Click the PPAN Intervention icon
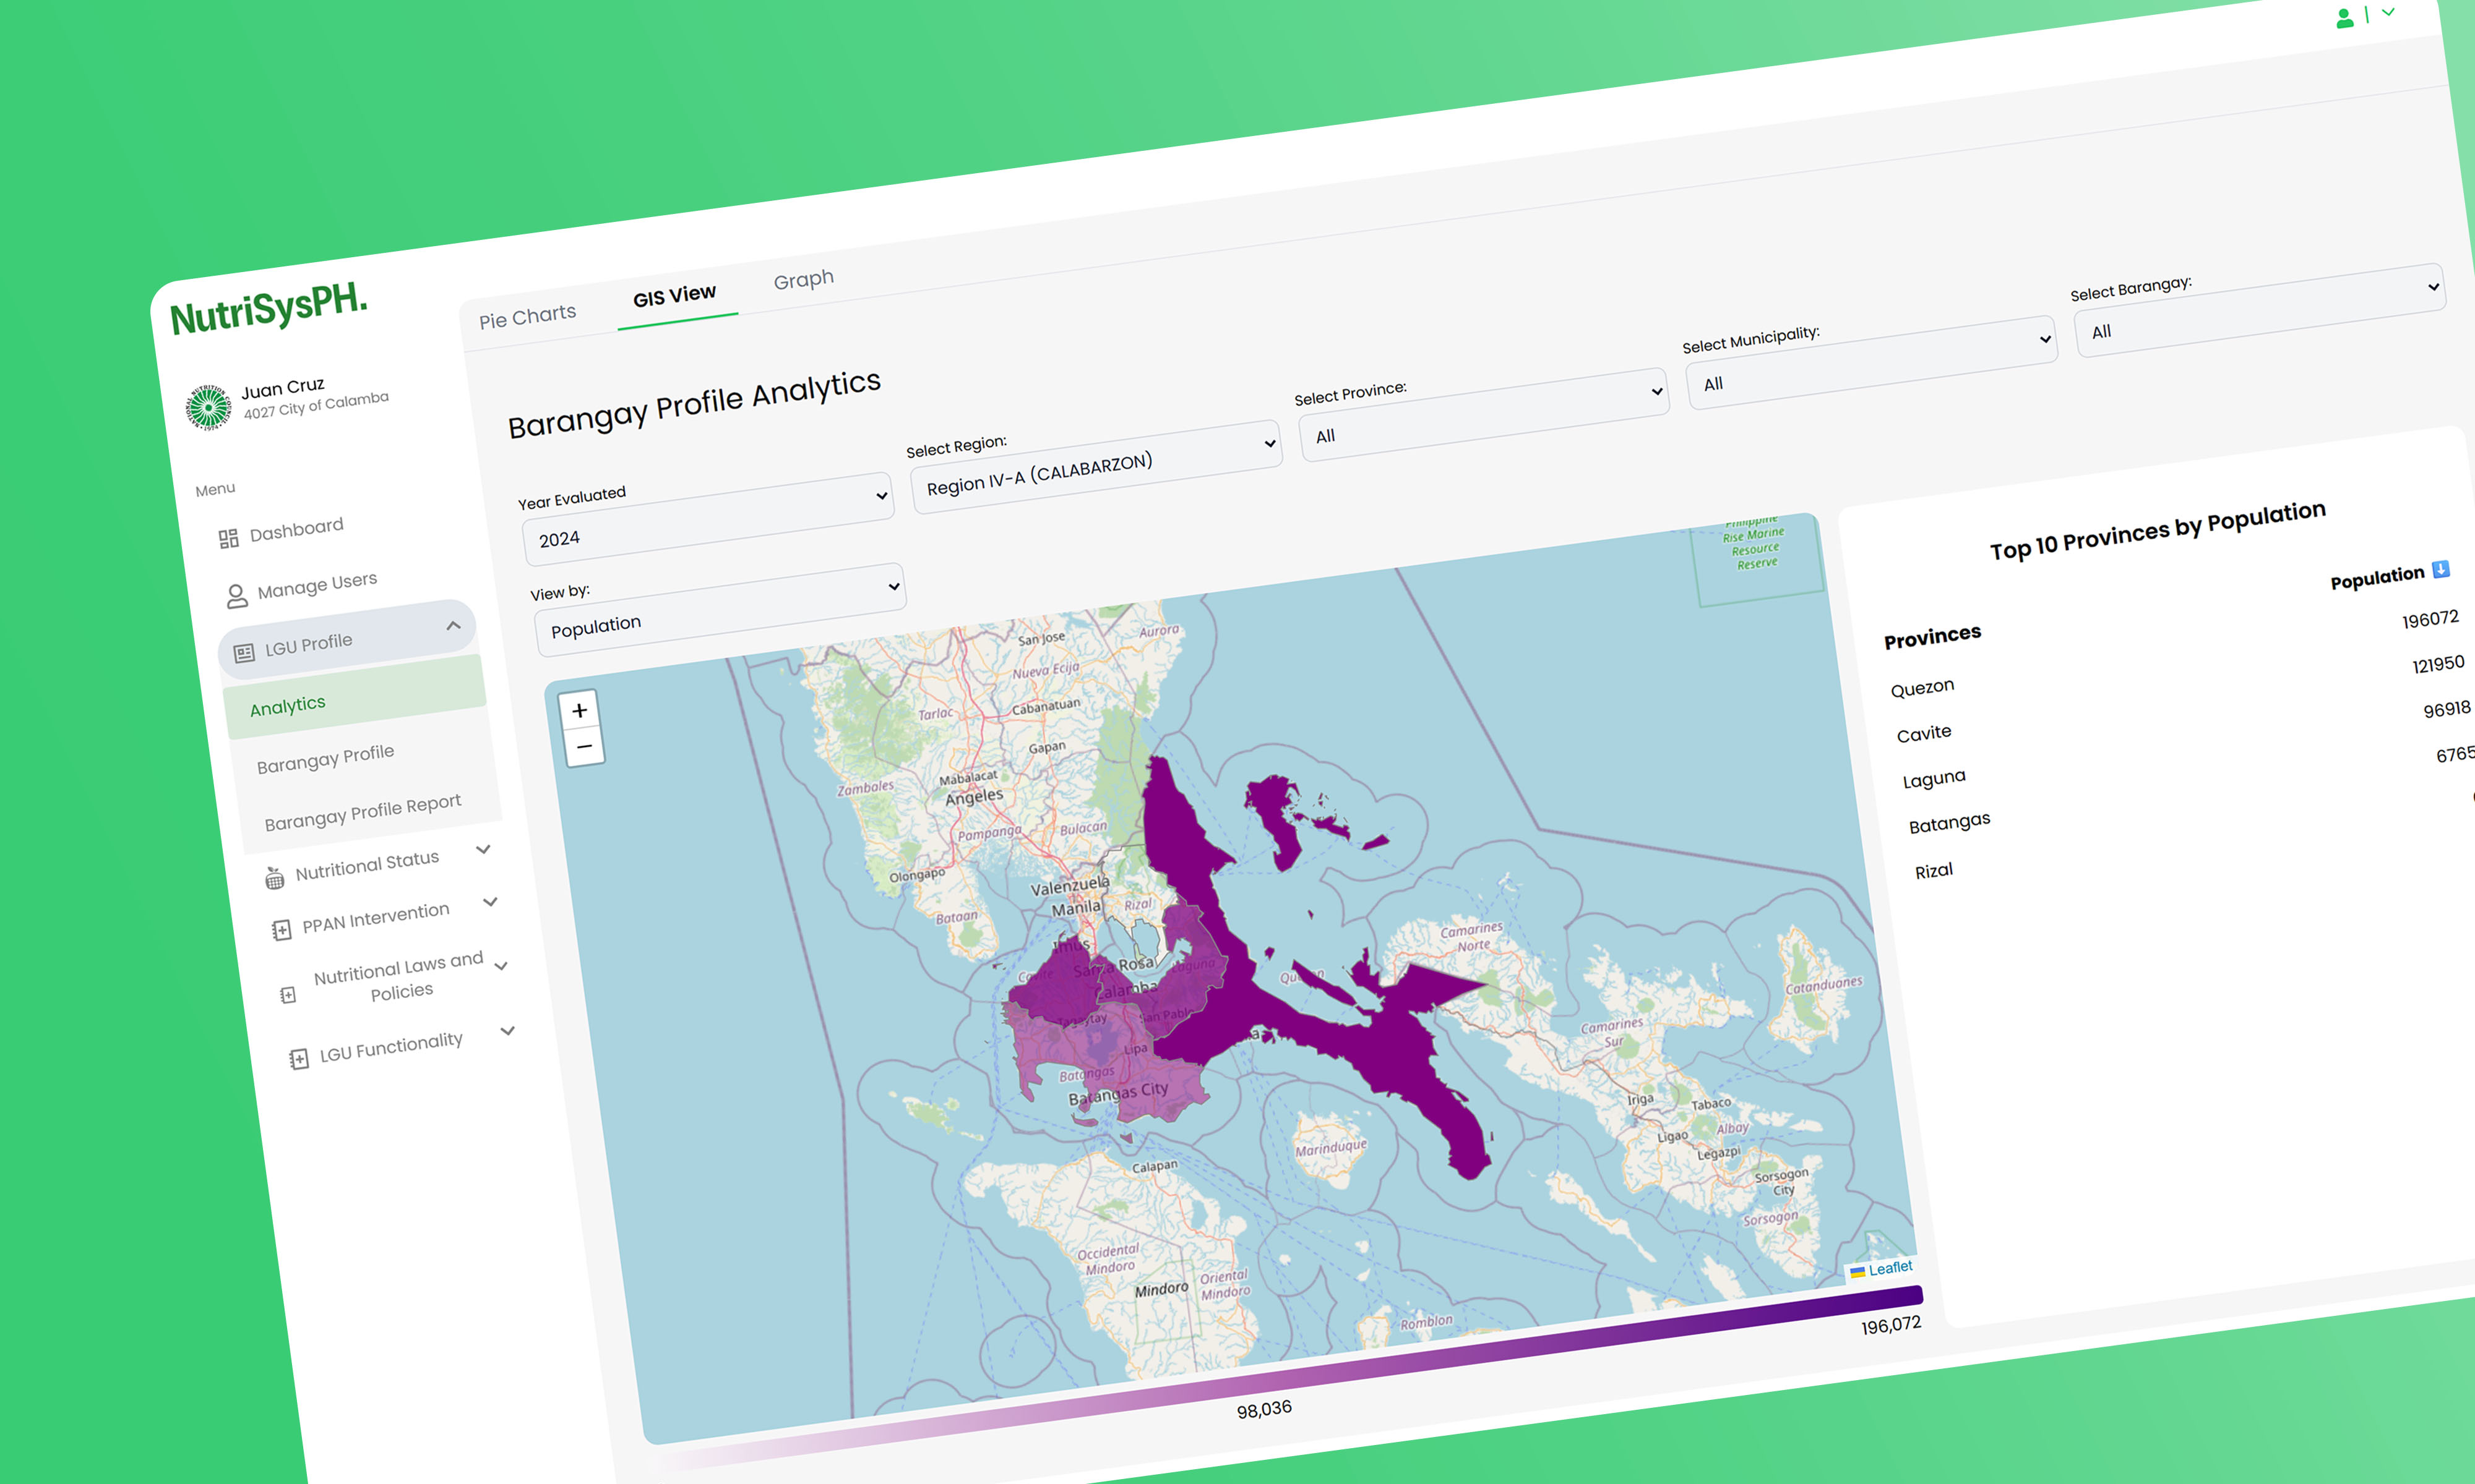Screen dimensions: 2475x1484 281,930
